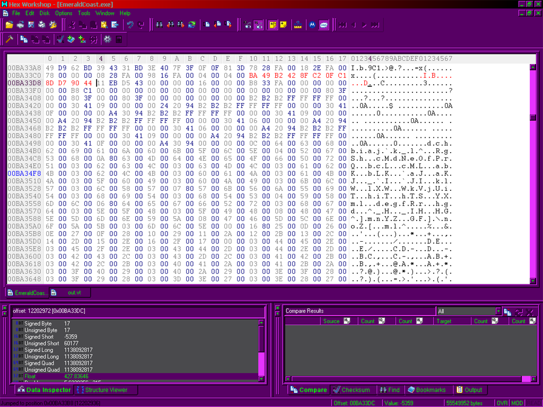The width and height of the screenshot is (543, 407).
Task: Switch to the out.vt file tab
Action: [71, 293]
